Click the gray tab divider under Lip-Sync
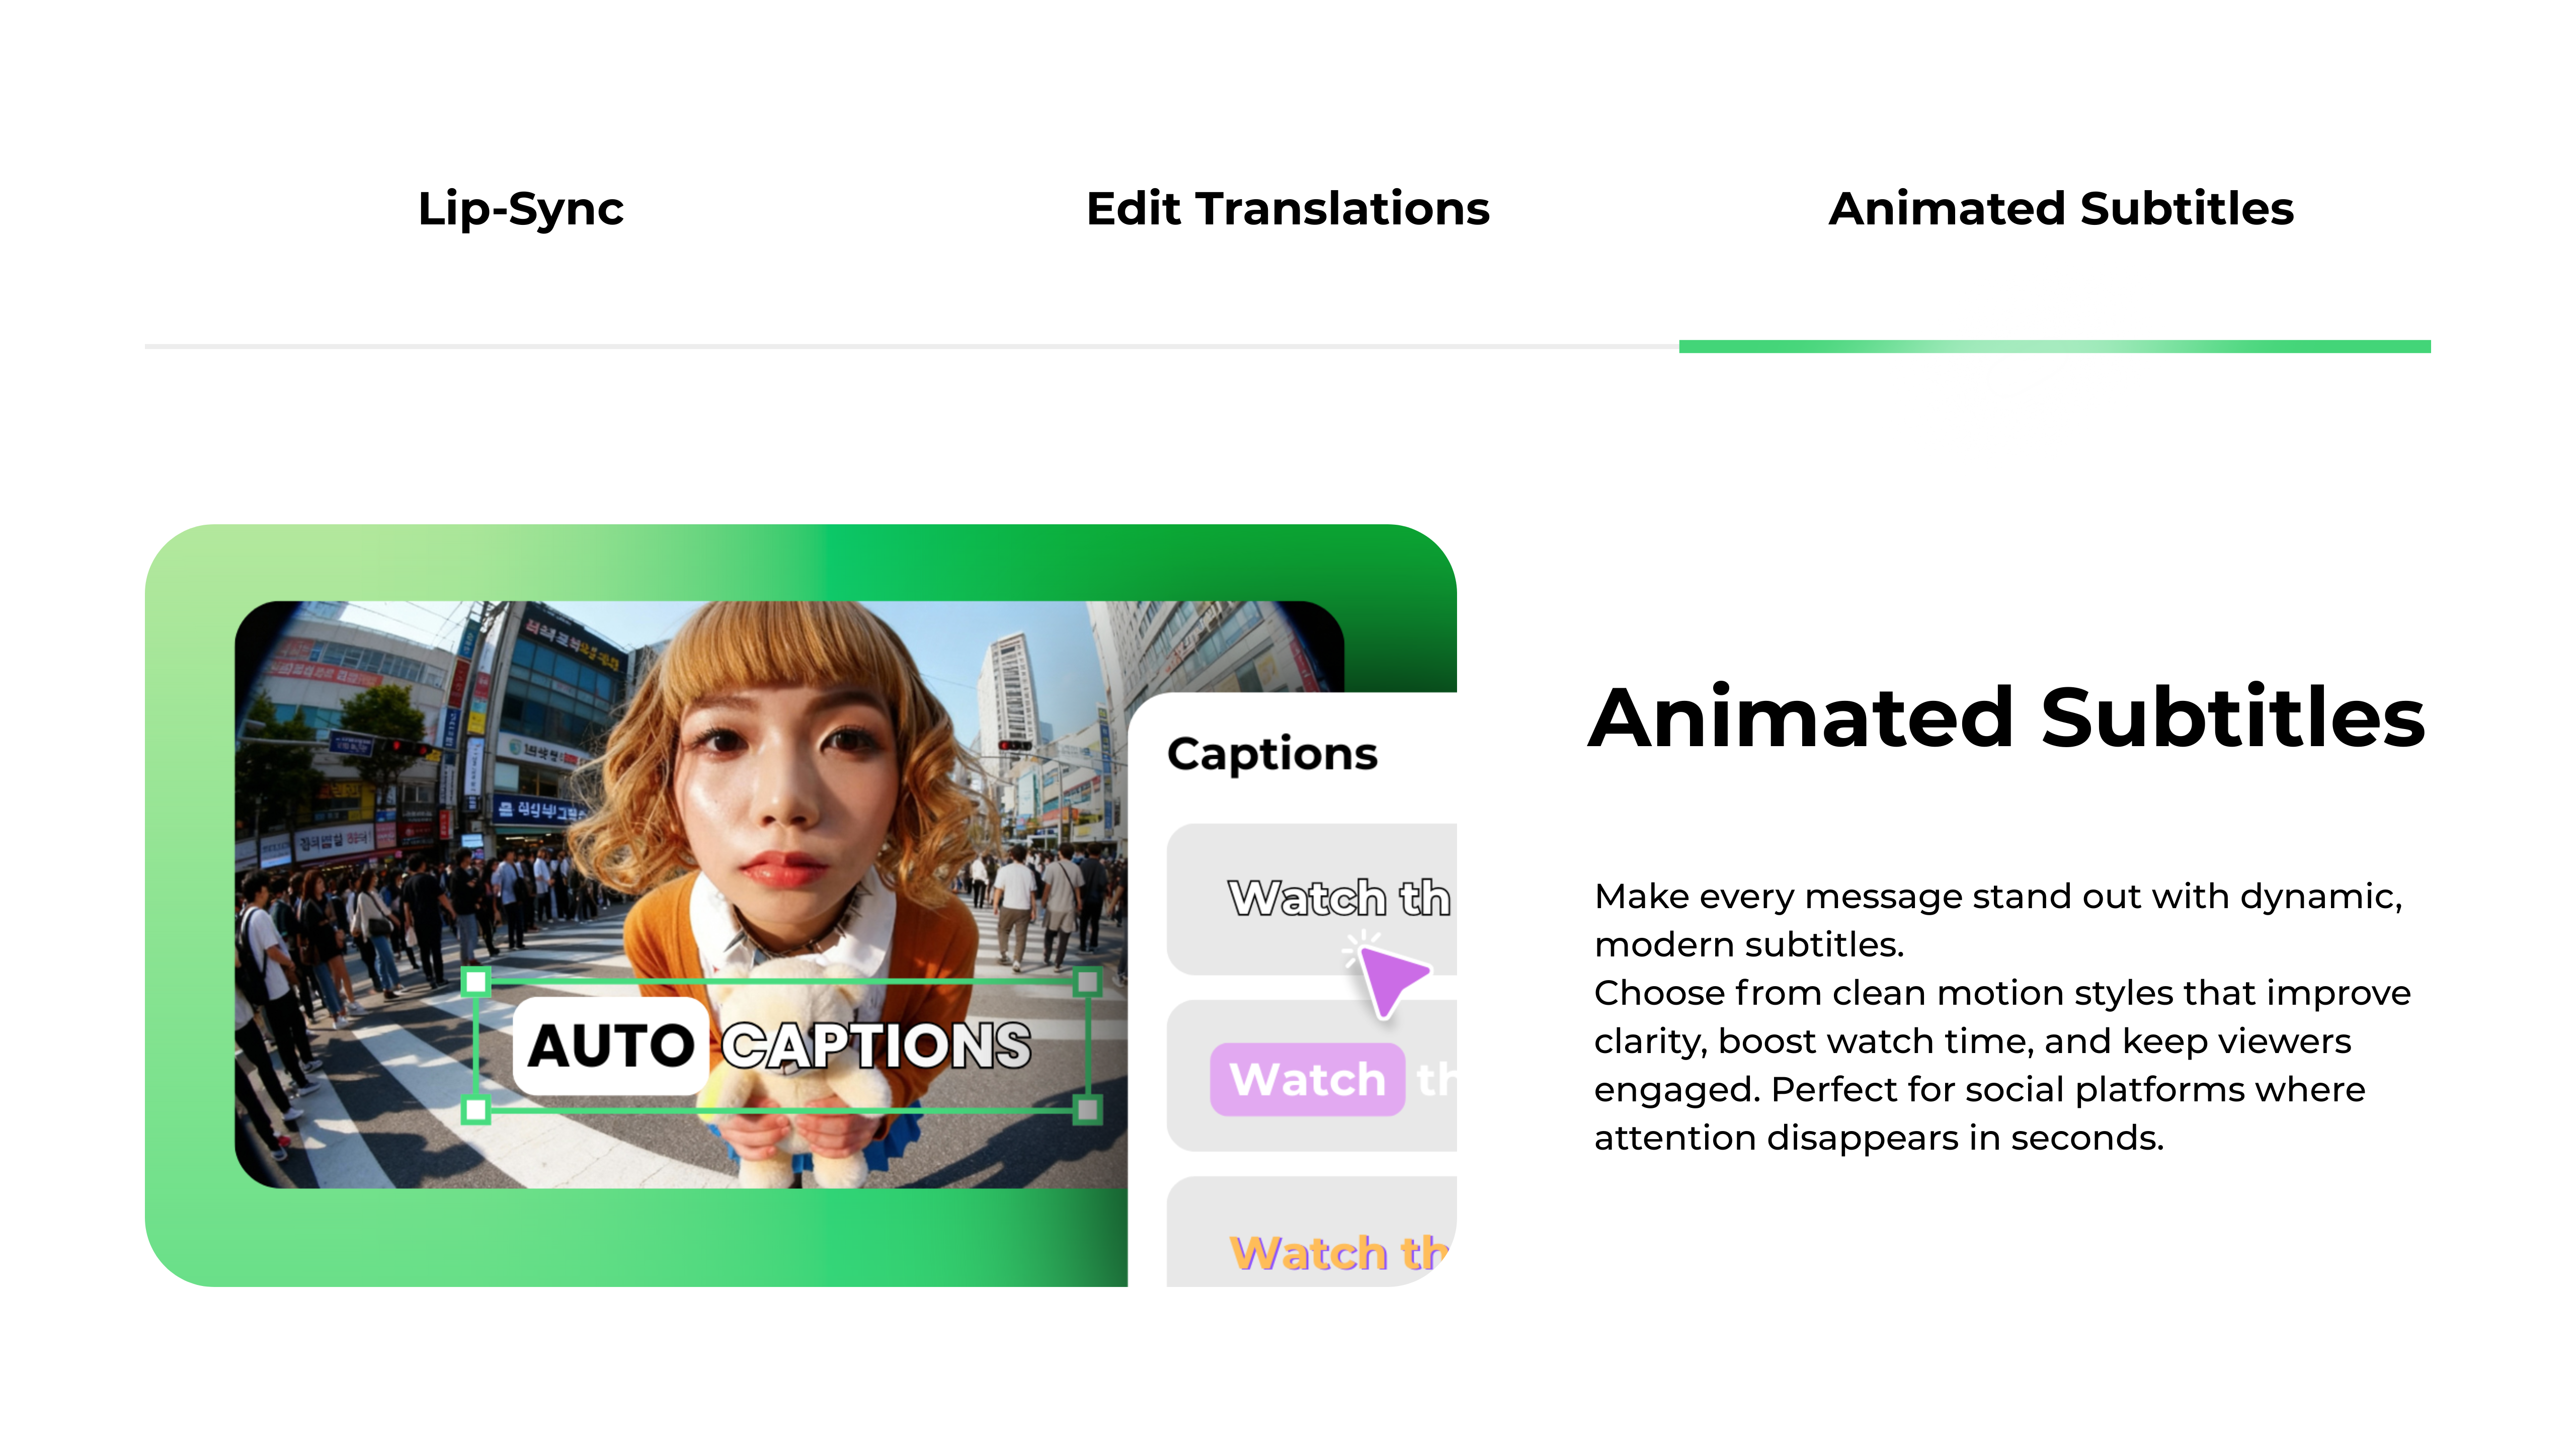Screen dimensions: 2576x1449 pyautogui.click(x=520, y=346)
